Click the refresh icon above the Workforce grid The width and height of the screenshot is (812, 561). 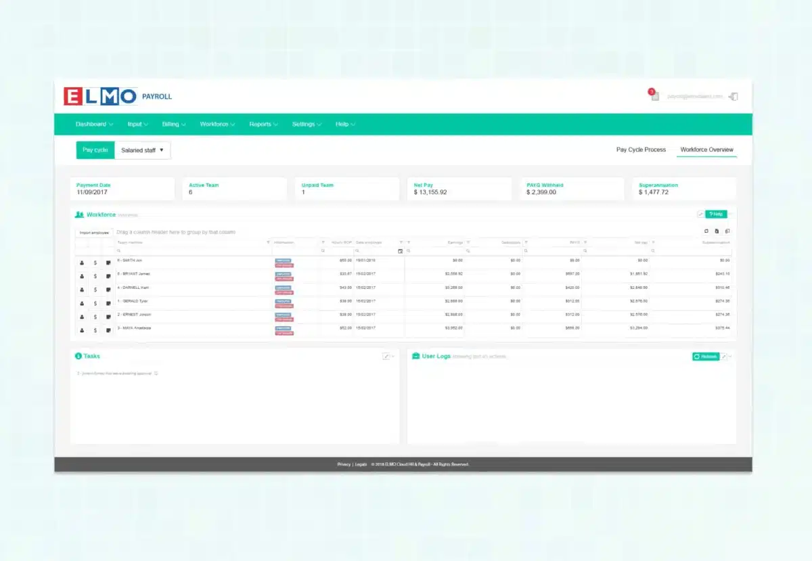coord(706,231)
